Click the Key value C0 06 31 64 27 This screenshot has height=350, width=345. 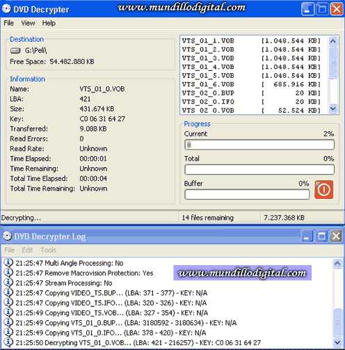[x=102, y=119]
